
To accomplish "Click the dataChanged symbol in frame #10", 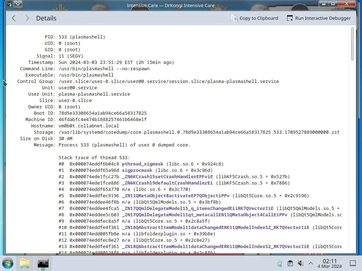I will (x=216, y=228).
